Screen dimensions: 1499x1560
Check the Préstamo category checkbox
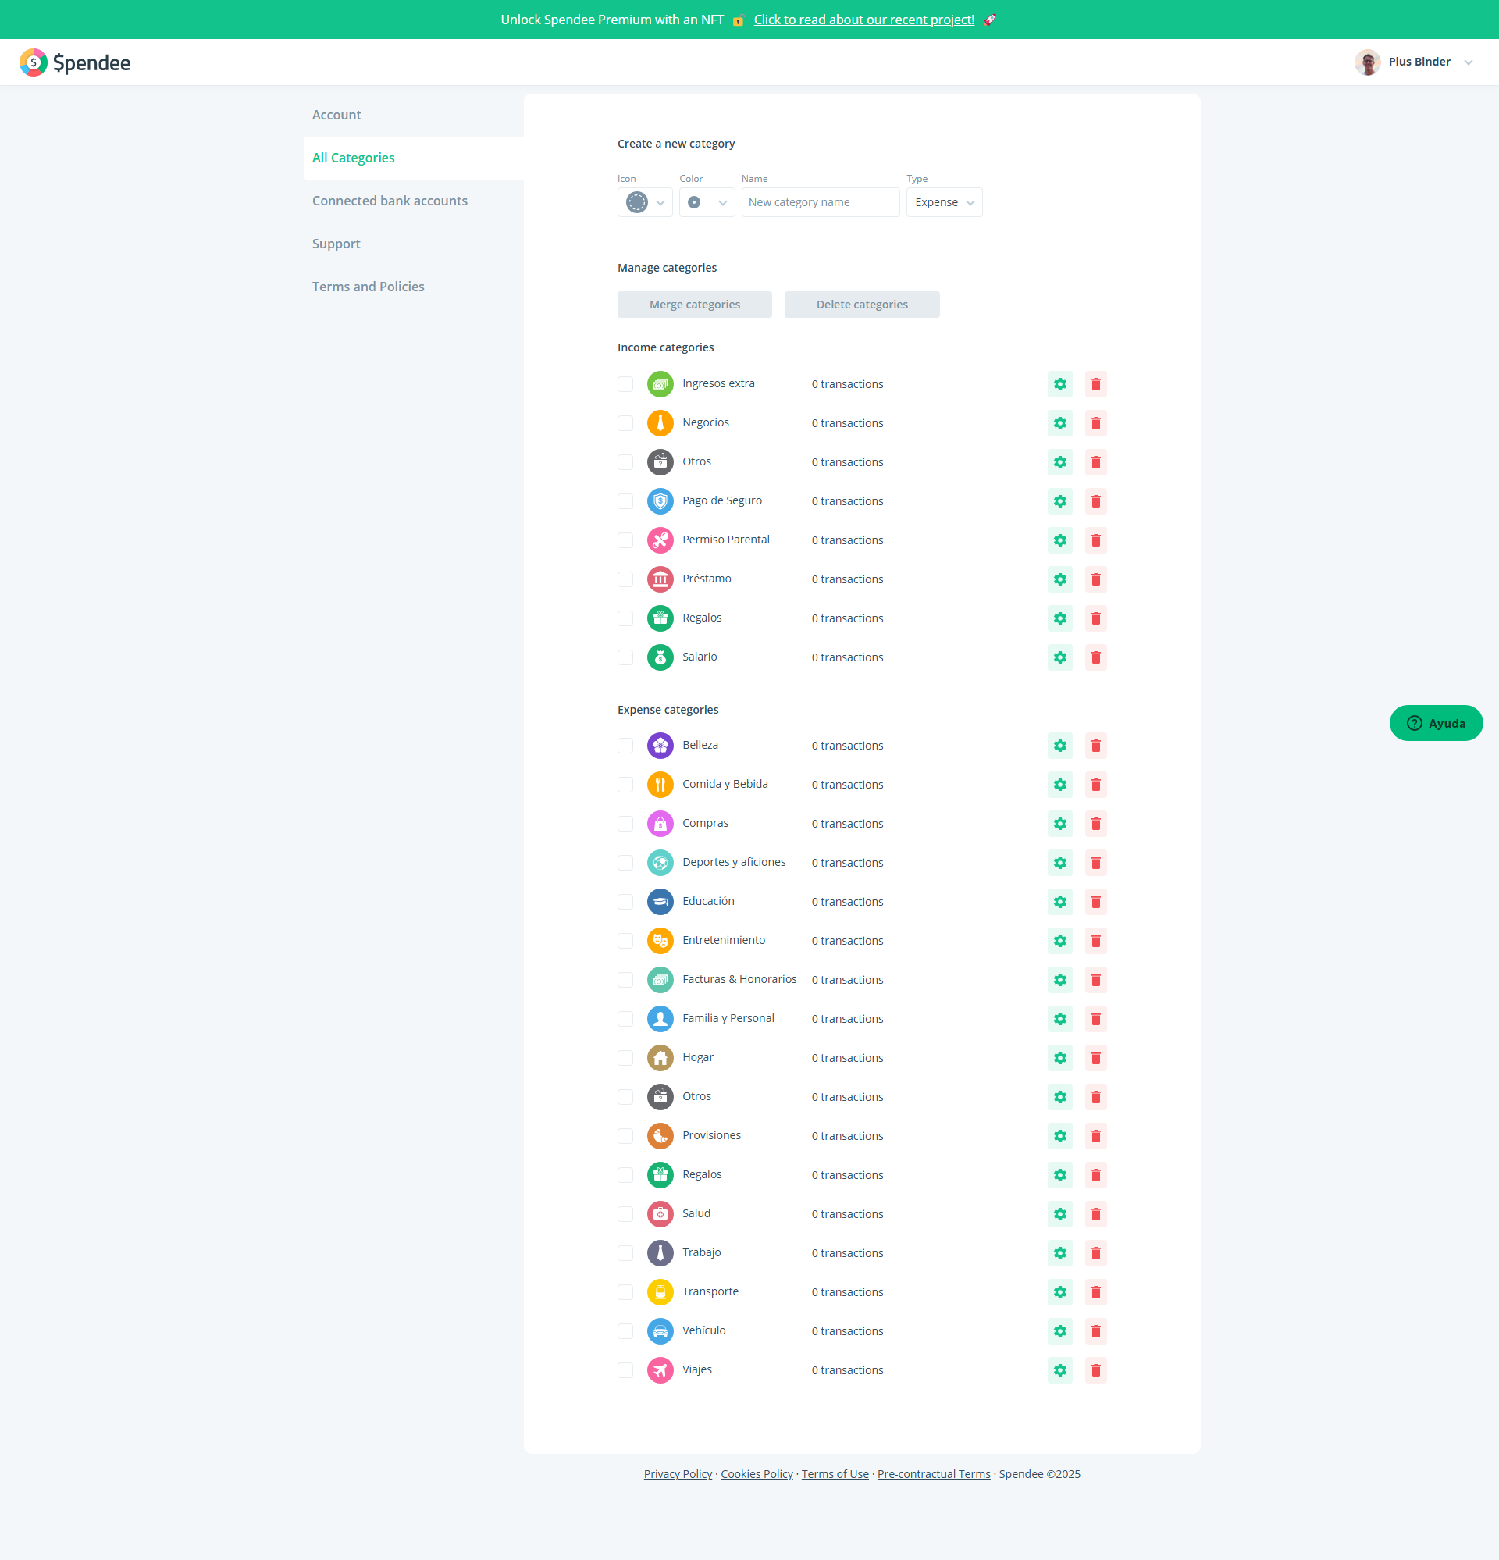pos(625,579)
